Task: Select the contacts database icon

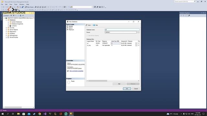Action: pyautogui.click(x=10, y=26)
